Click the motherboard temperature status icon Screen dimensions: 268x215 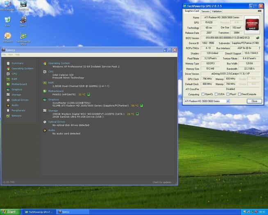tap(89, 94)
